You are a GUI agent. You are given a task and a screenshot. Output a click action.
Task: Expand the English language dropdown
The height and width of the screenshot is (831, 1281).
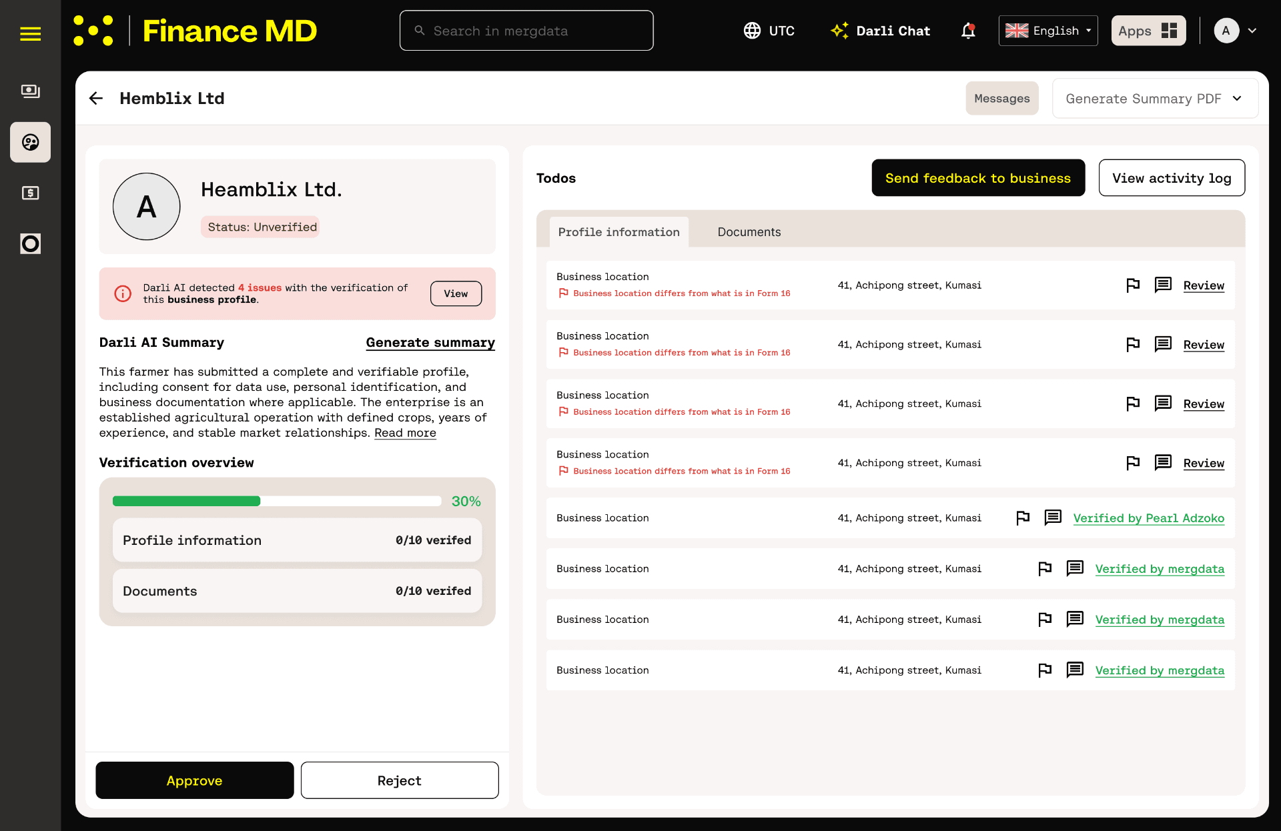click(x=1047, y=31)
